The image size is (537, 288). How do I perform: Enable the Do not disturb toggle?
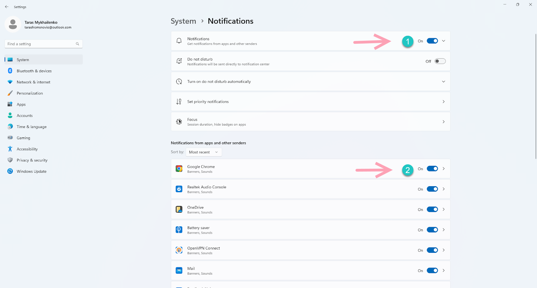click(x=440, y=61)
